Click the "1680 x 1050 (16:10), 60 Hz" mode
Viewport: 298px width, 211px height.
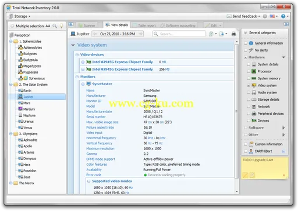113,188
